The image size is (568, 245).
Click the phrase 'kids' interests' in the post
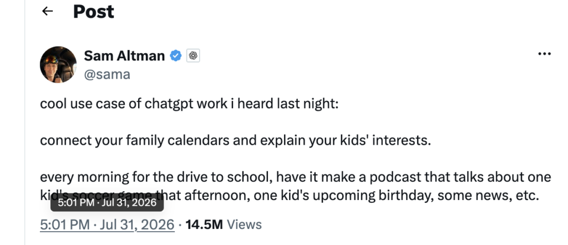click(x=386, y=140)
